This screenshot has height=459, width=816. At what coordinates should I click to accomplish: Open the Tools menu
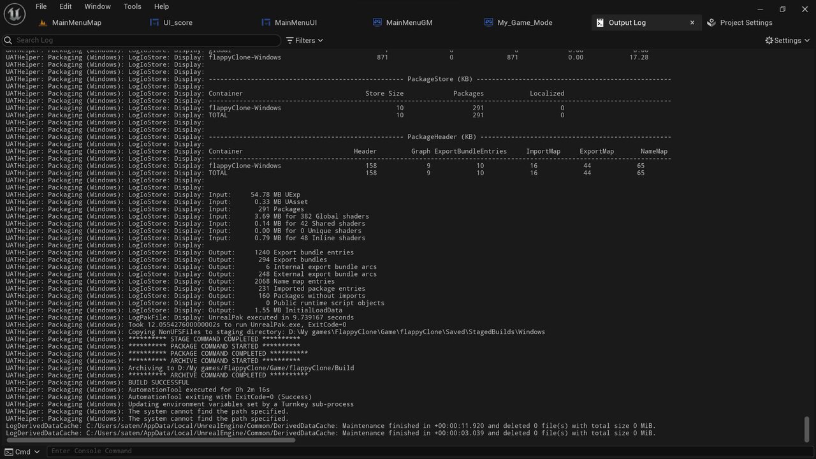point(132,6)
